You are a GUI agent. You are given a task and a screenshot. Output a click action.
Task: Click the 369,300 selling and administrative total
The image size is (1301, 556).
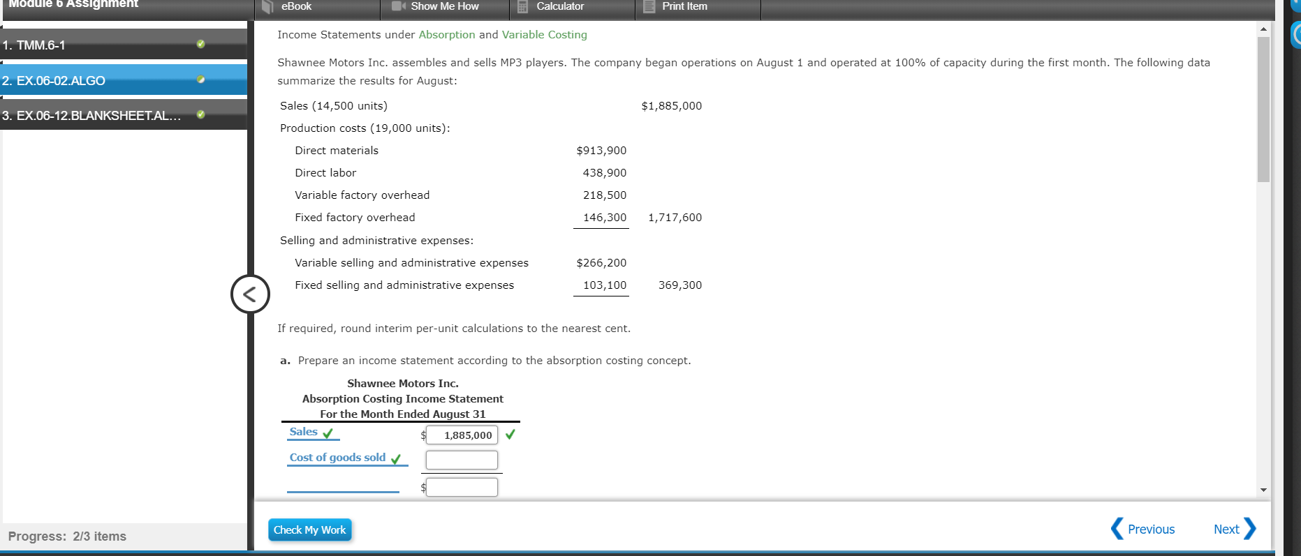[x=680, y=285]
